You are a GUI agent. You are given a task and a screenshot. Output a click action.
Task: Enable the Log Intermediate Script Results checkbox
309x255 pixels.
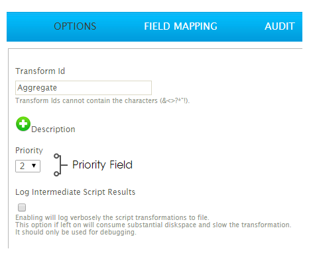tap(22, 207)
